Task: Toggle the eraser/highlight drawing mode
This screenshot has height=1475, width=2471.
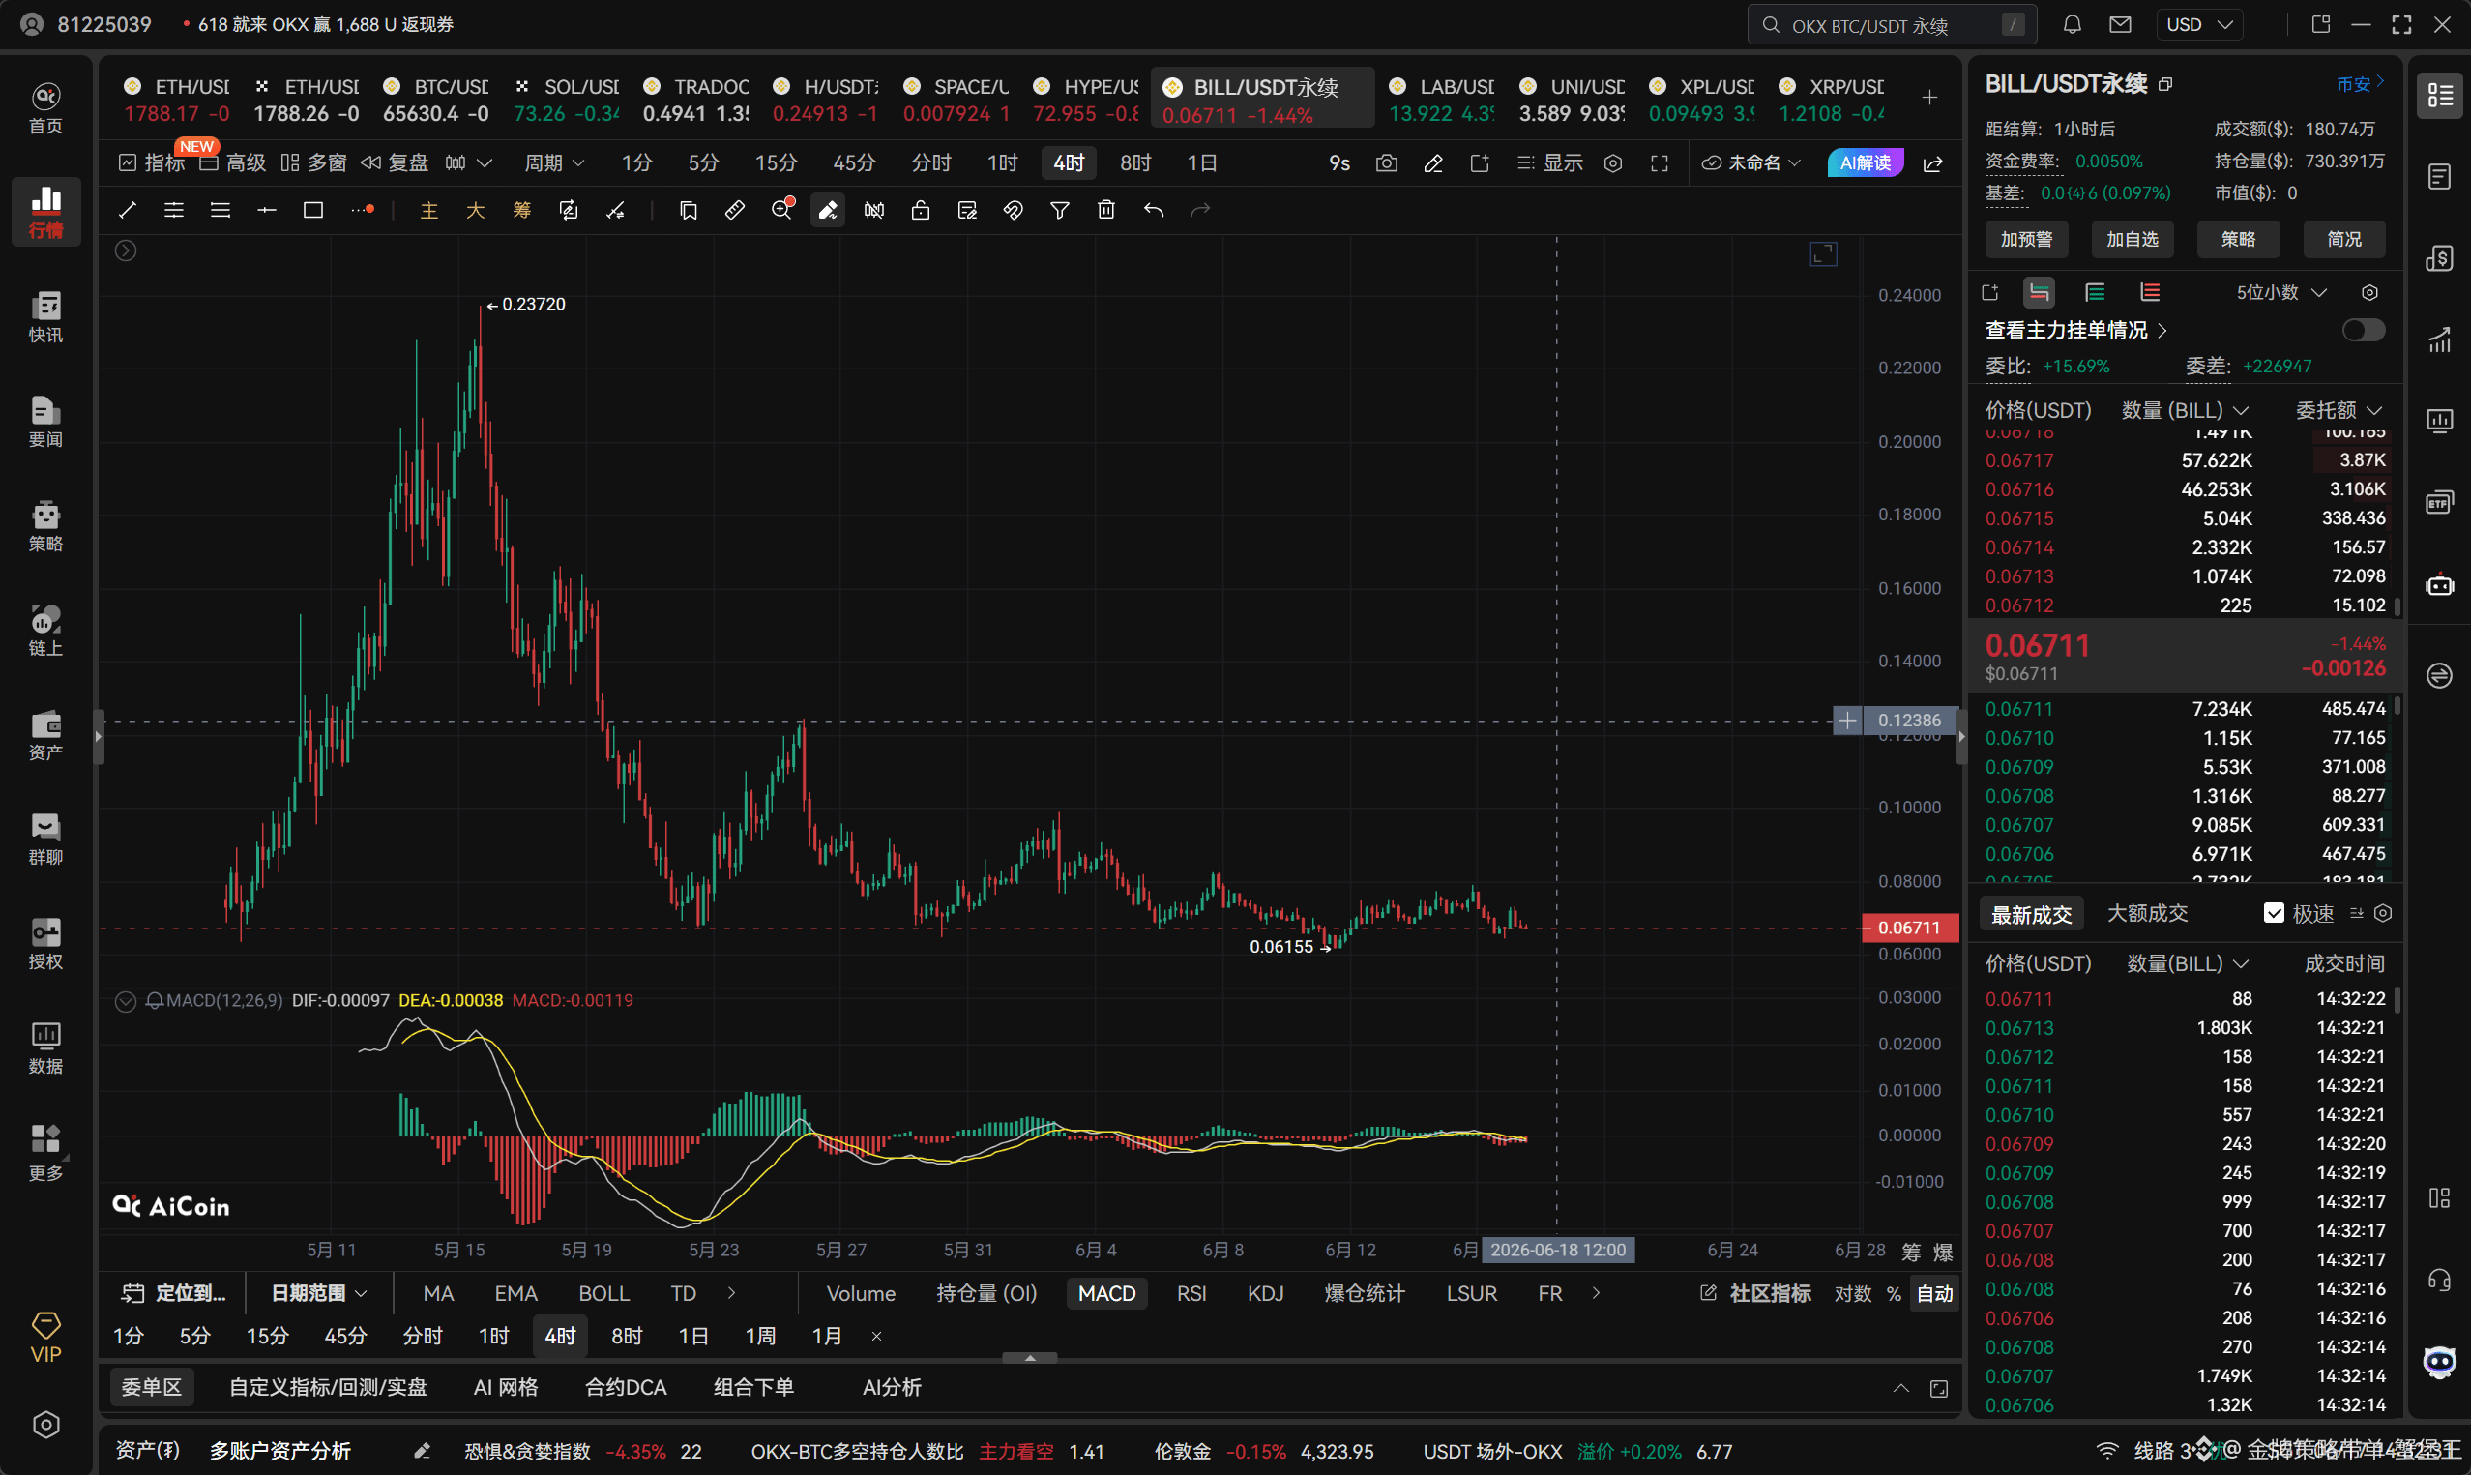Action: 828,210
